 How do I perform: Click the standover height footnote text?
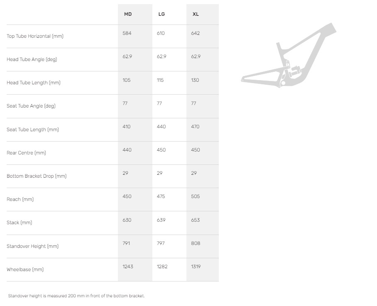coord(76,296)
